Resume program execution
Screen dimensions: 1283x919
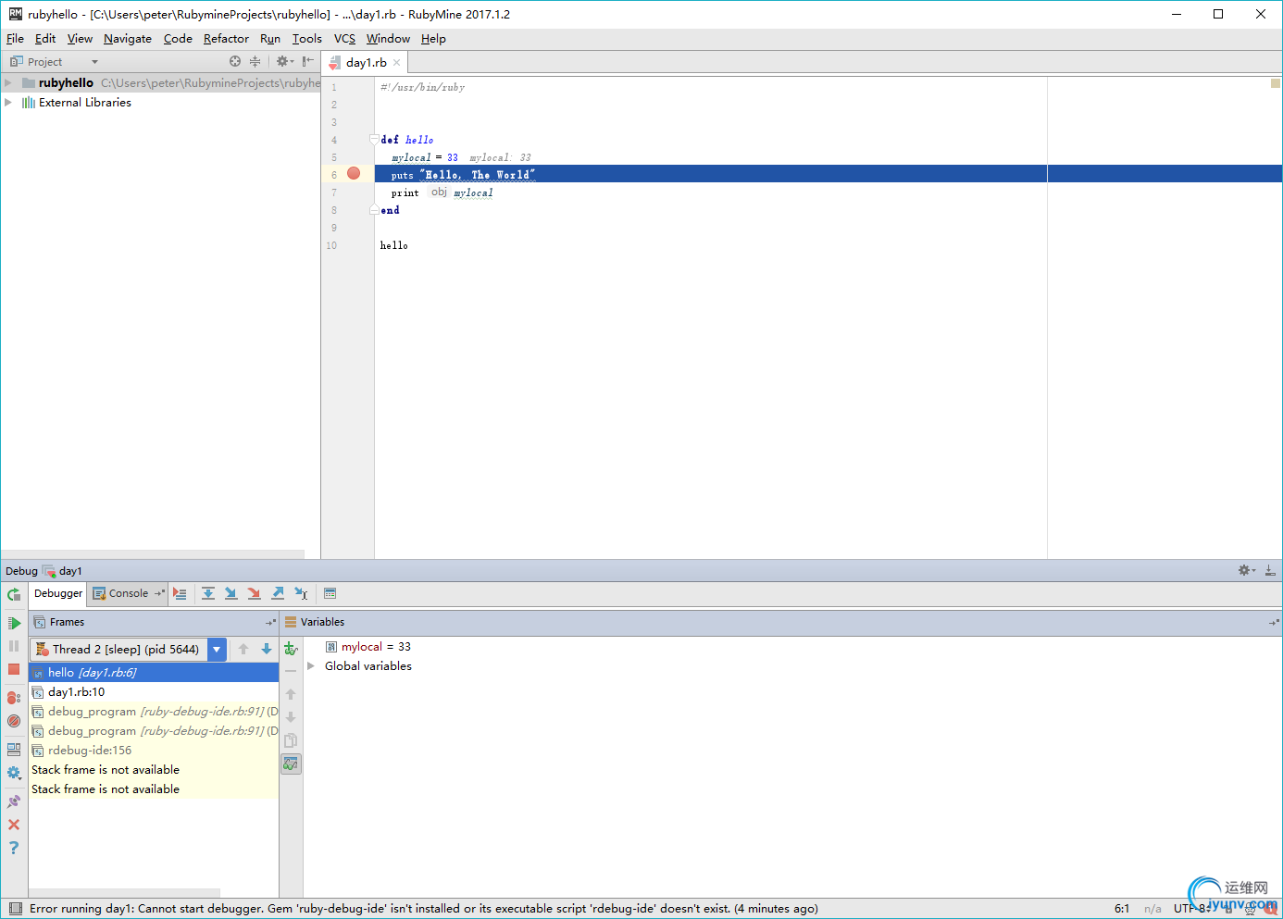coord(14,623)
